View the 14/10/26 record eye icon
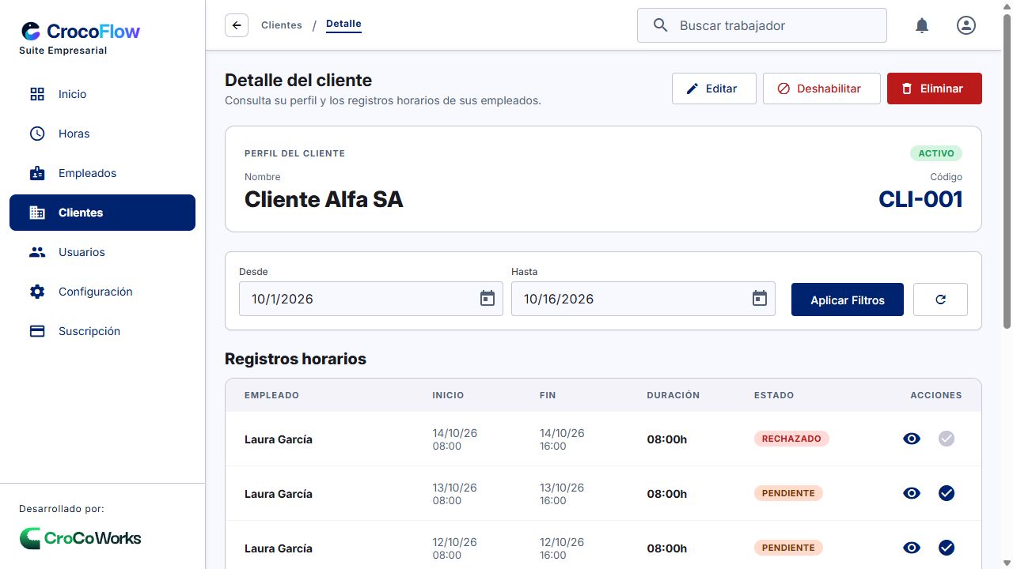Screen dimensions: 1013x569 click(912, 439)
